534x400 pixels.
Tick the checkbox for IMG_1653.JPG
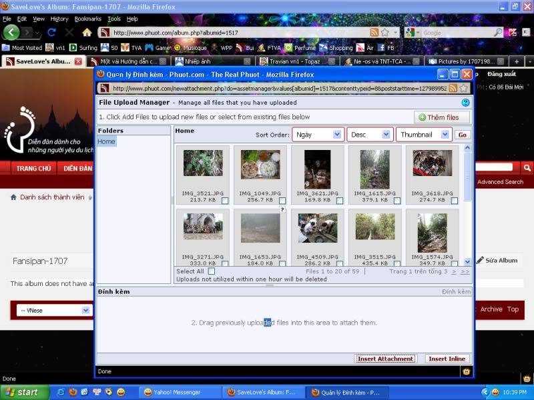(282, 263)
